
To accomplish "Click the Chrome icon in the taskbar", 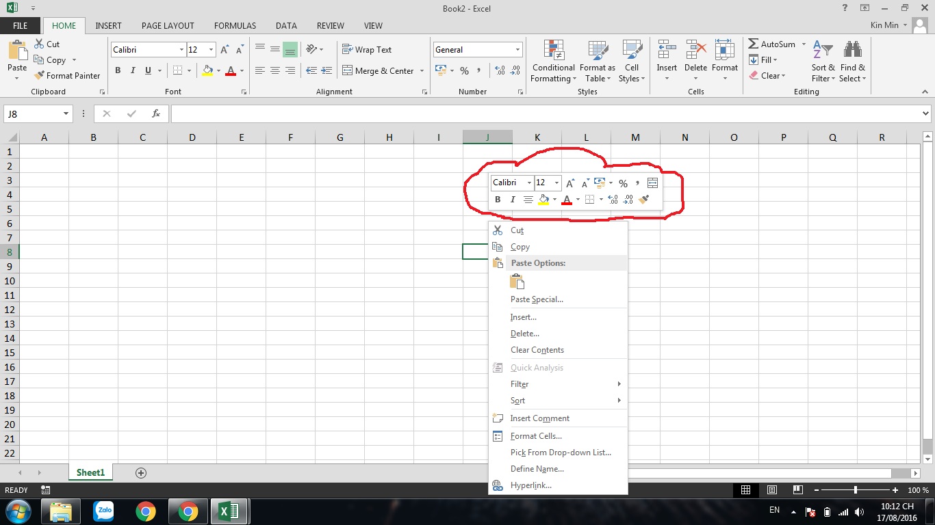I will [x=145, y=511].
